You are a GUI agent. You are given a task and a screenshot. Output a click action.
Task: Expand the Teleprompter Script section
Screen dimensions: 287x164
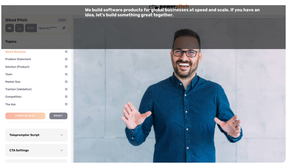pos(36,135)
